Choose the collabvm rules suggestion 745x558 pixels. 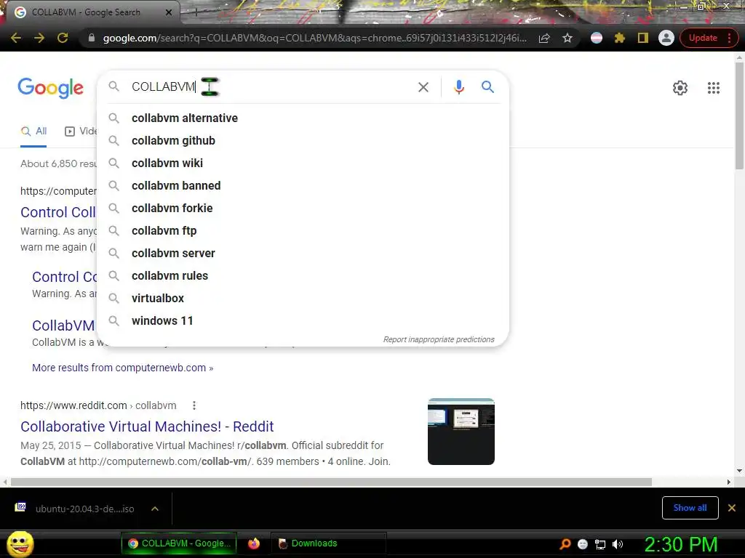[x=303, y=275]
